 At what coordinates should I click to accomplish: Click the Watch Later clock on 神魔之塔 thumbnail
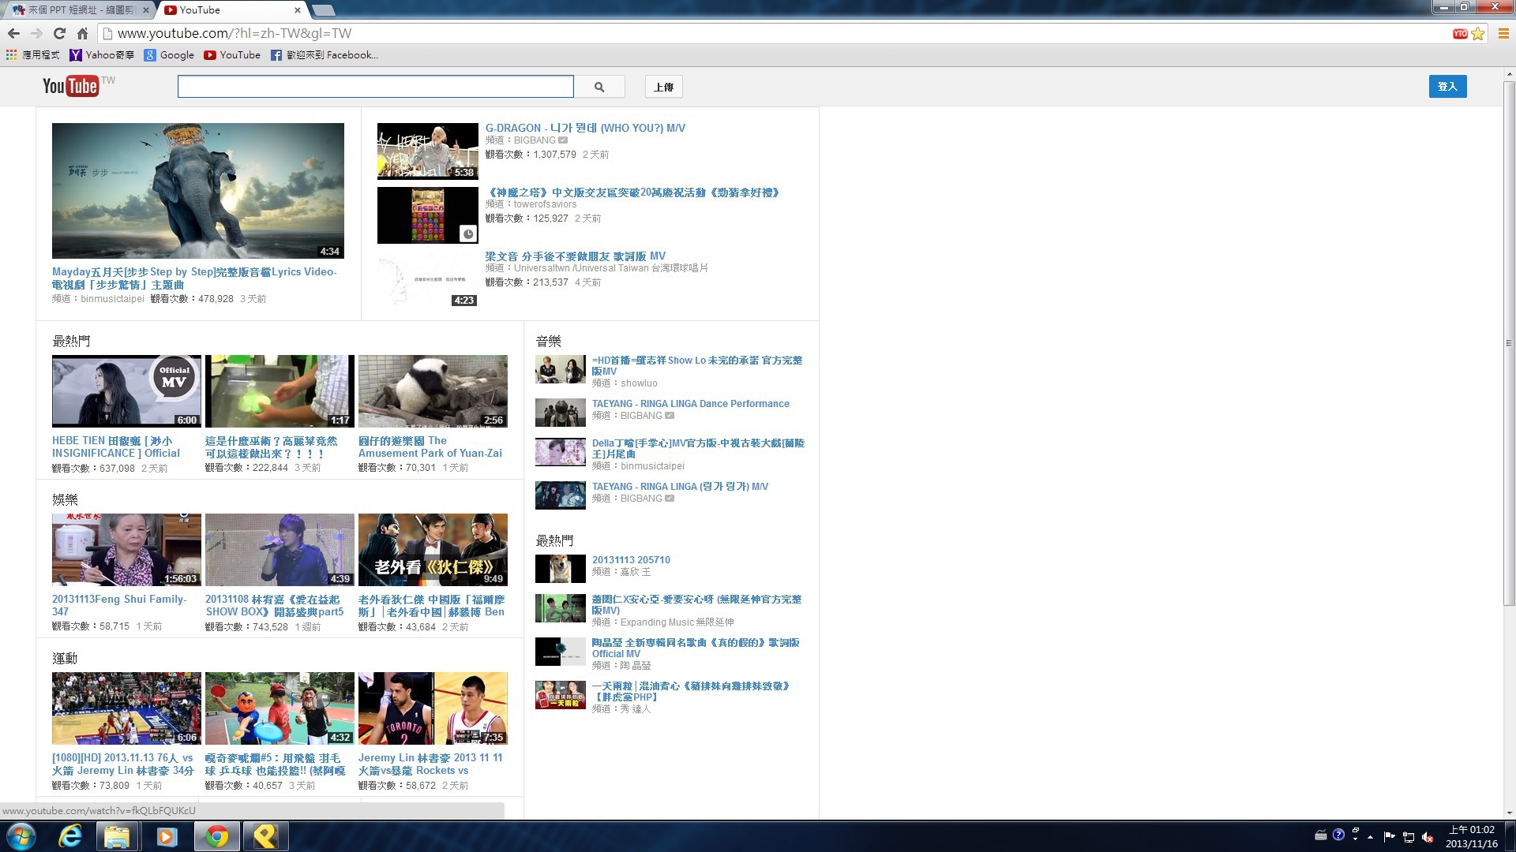coord(468,234)
